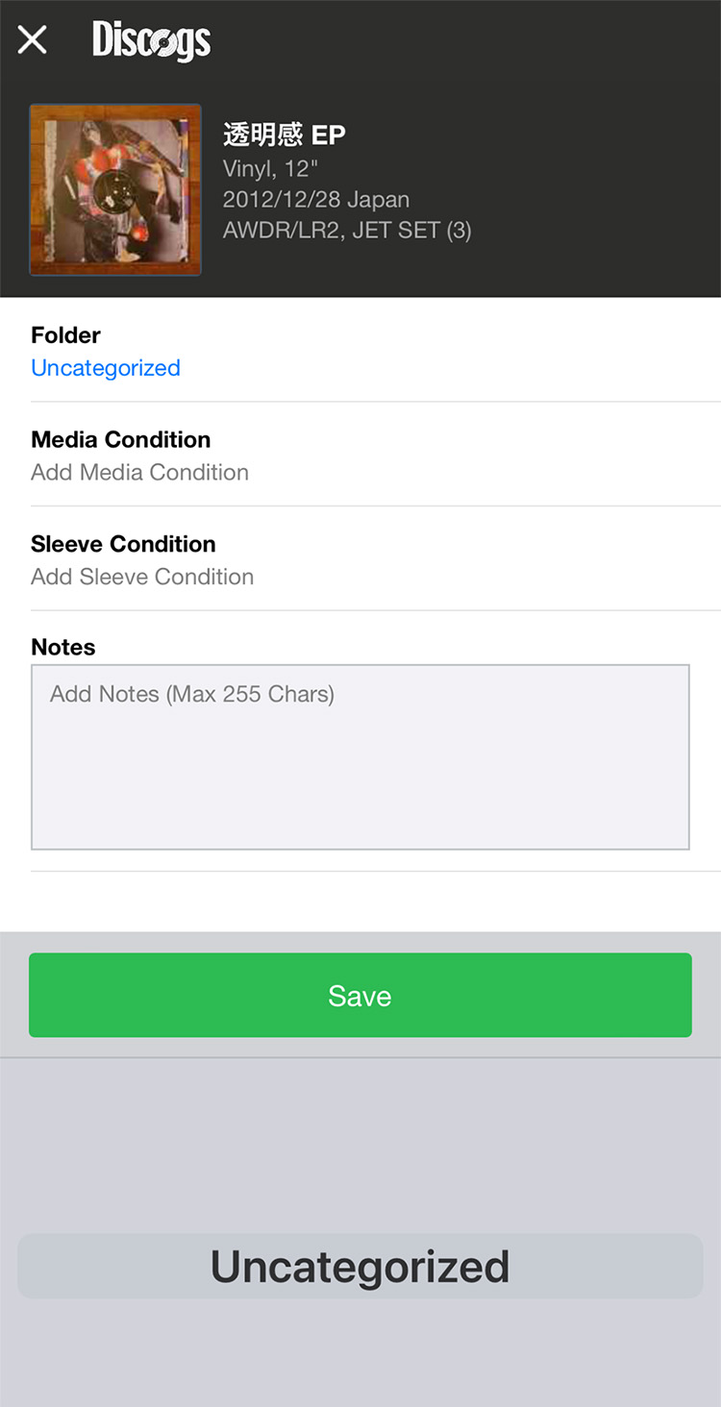Image resolution: width=721 pixels, height=1407 pixels.
Task: Open the Add Media Condition selector
Action: coord(139,473)
